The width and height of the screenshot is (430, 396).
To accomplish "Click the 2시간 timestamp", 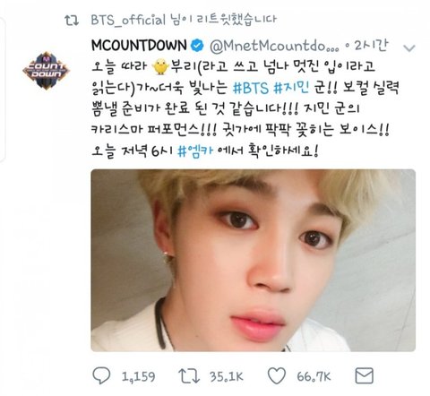I will 372,46.
